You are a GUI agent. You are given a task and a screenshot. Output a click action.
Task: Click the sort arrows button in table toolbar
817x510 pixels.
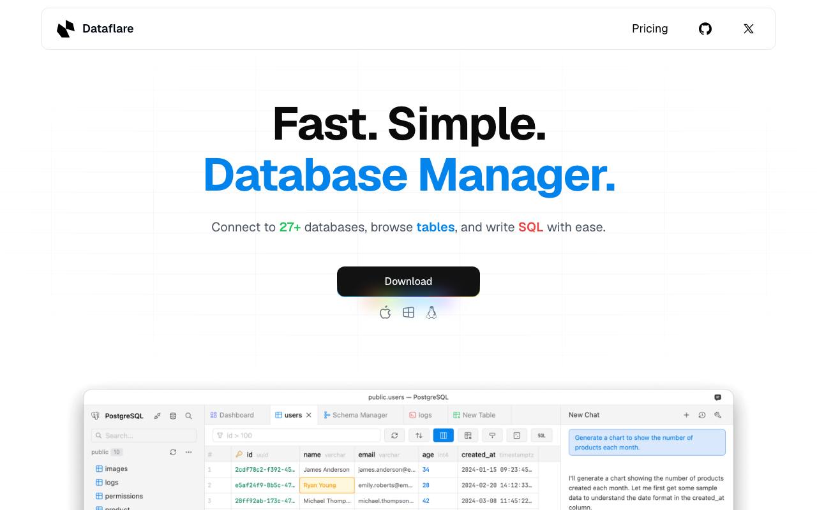click(419, 435)
